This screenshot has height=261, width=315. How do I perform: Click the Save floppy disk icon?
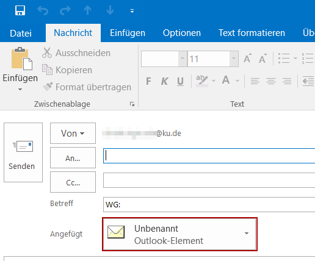click(20, 10)
